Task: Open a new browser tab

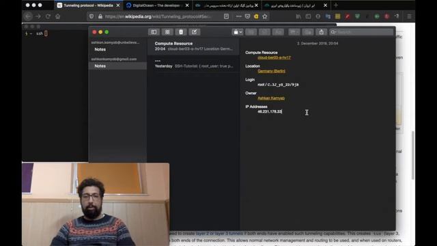Action: click(x=336, y=5)
